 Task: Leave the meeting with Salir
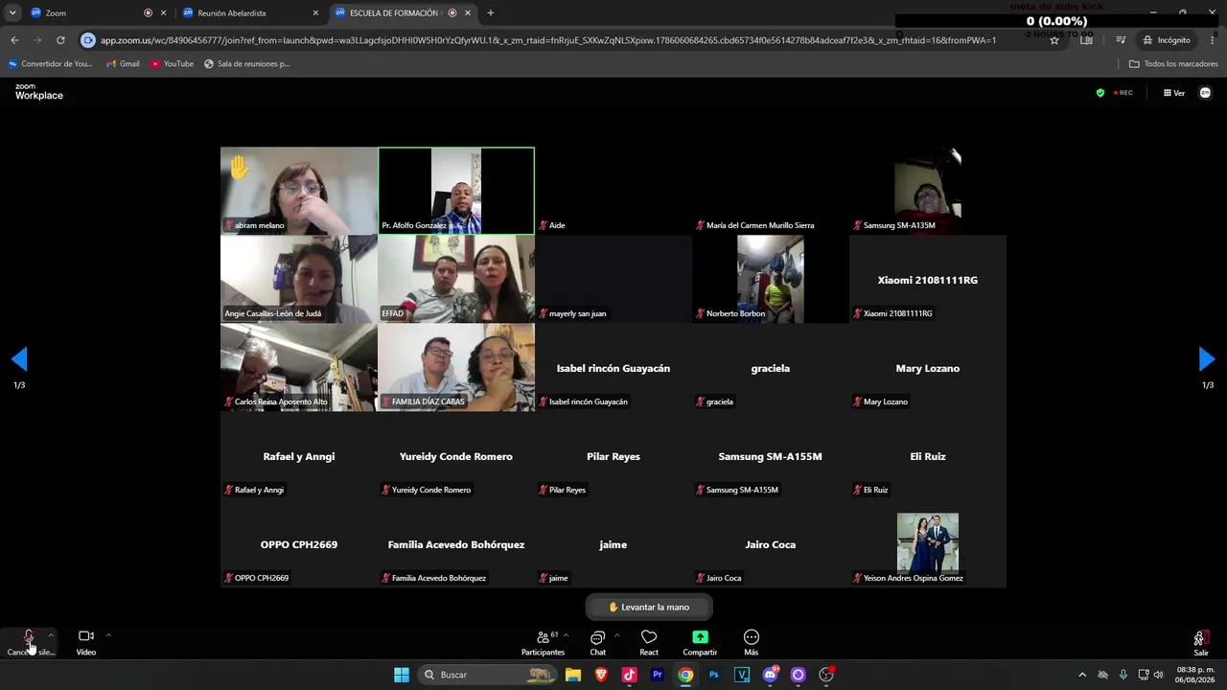pos(1200,642)
